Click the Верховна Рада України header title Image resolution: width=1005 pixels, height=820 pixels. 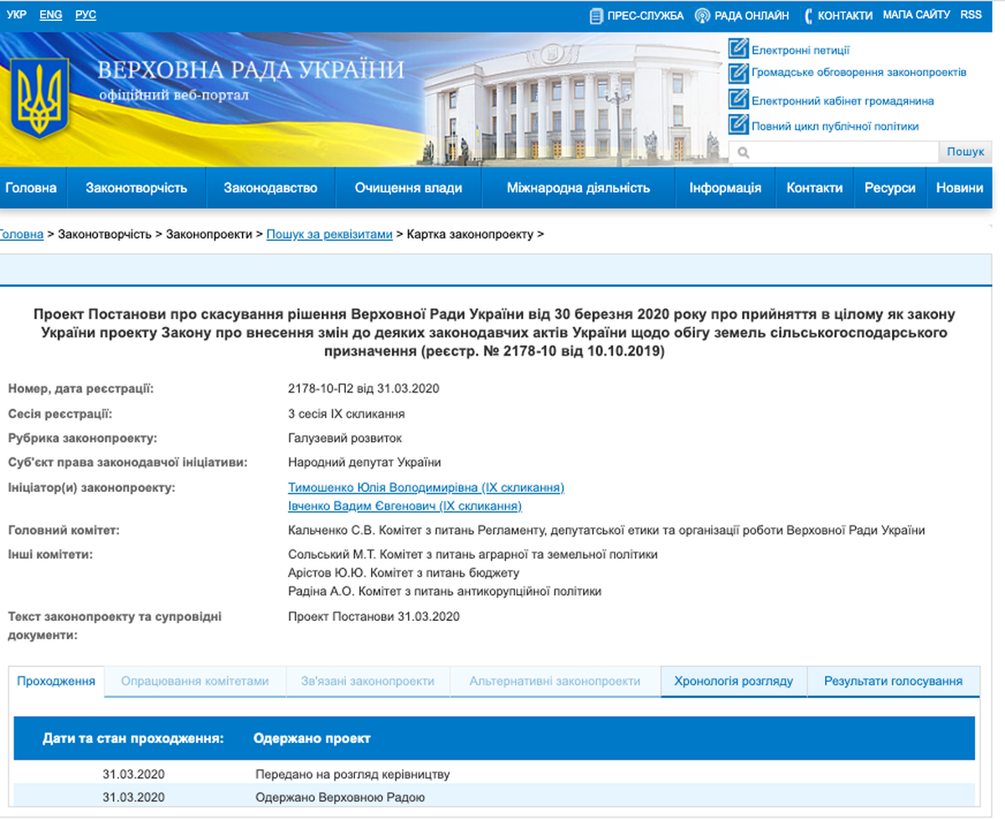point(250,69)
